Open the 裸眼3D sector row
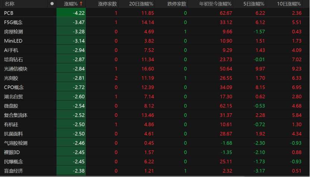Image resolution: width=310 pixels, height=177 pixels. (155, 152)
